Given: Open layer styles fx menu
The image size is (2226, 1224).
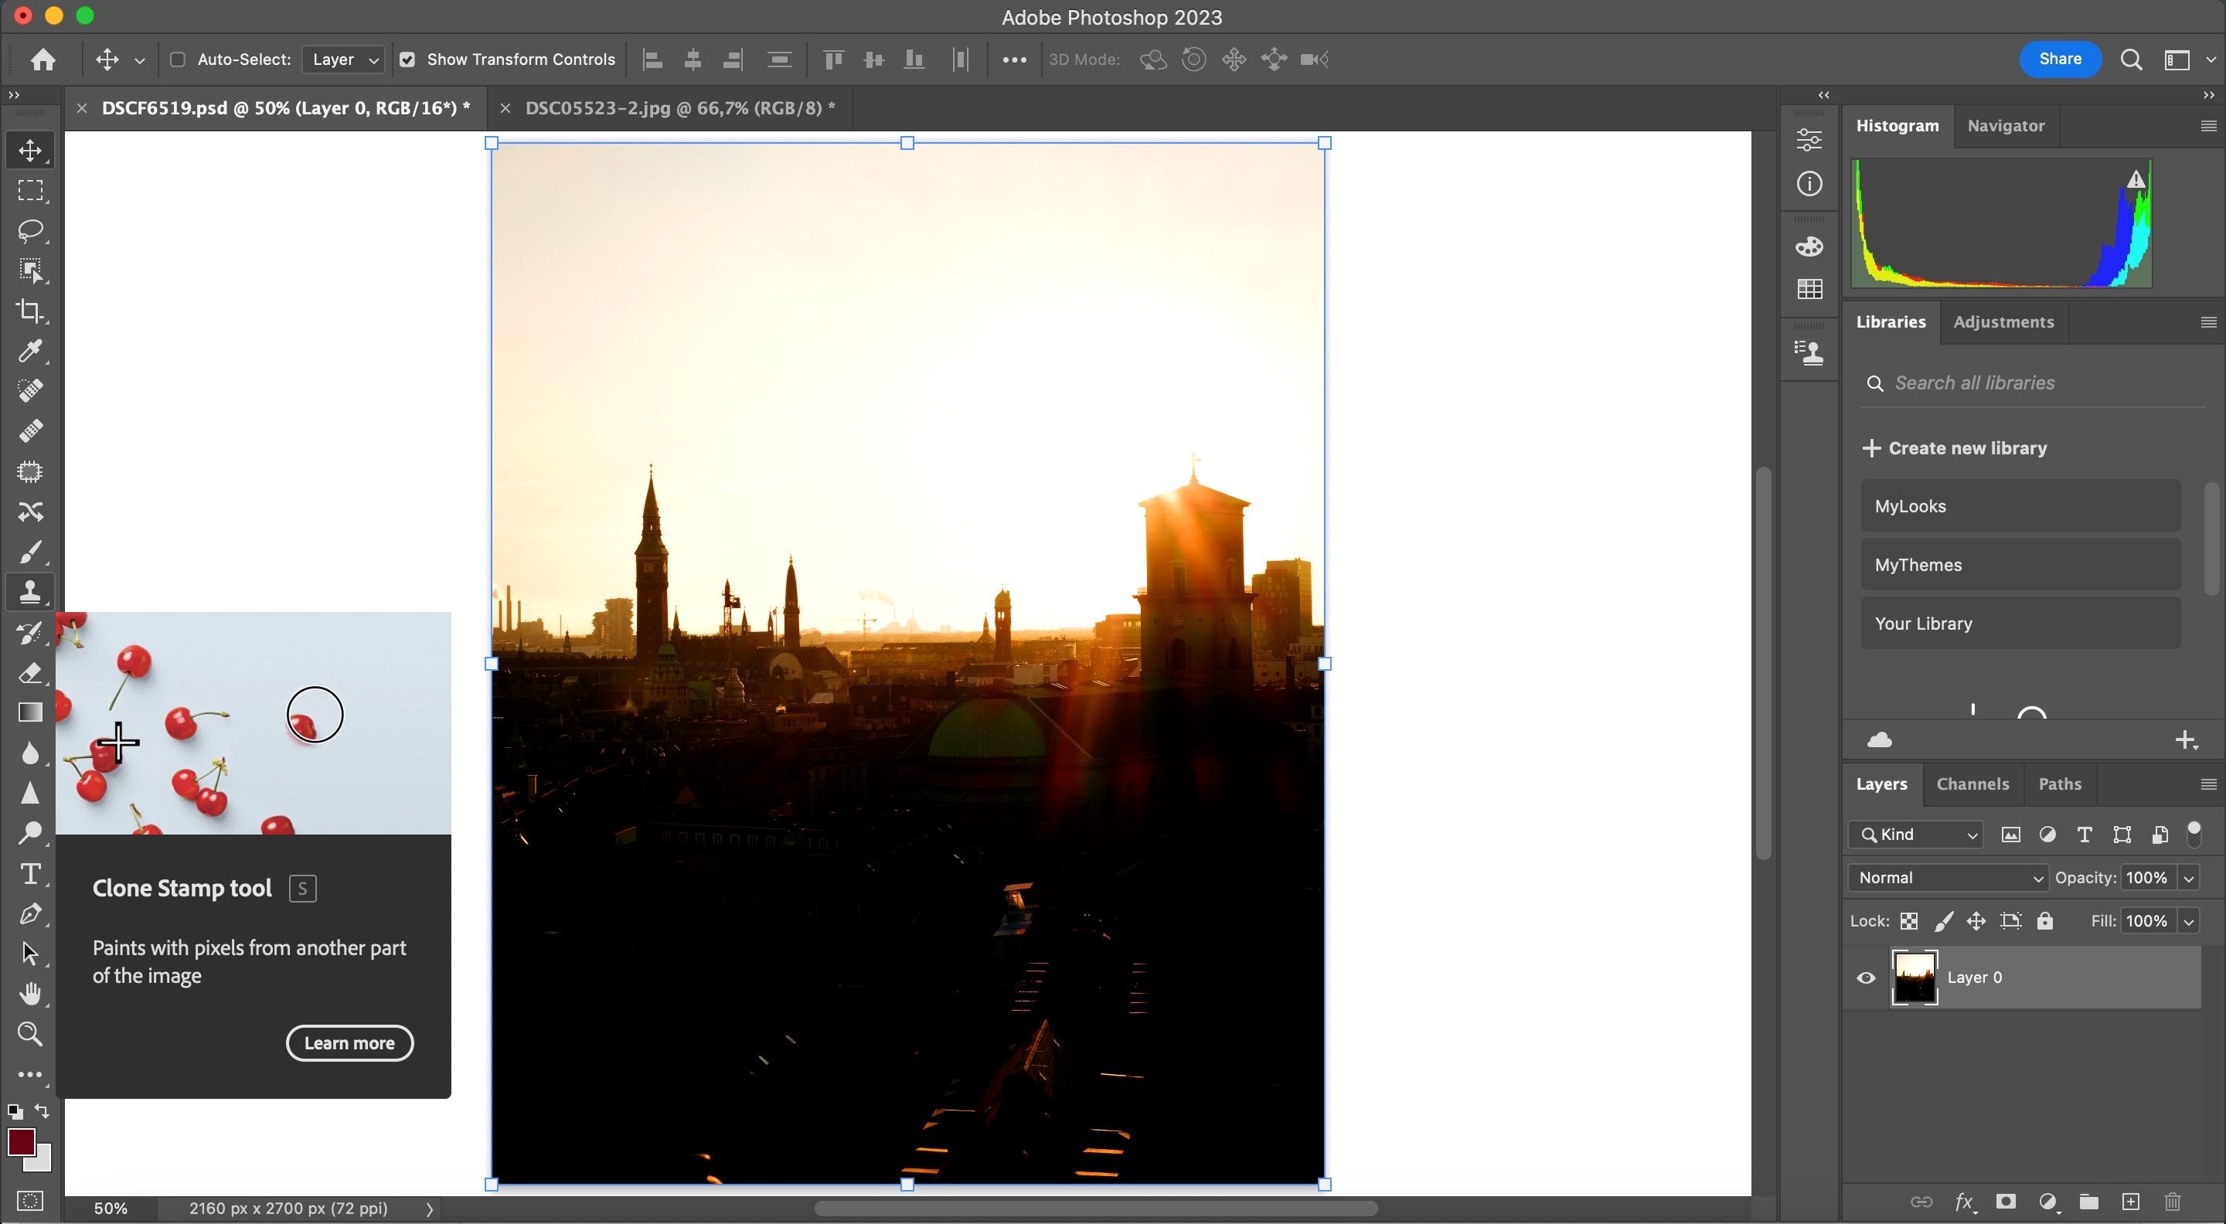Looking at the screenshot, I should (x=1964, y=1202).
